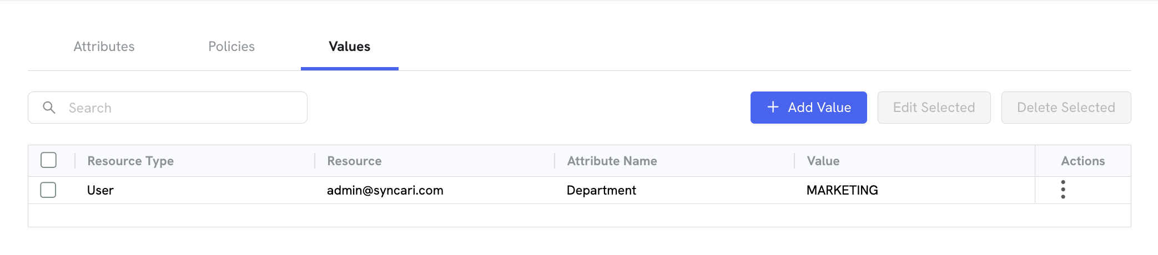Sort by Value column header

tap(823, 161)
